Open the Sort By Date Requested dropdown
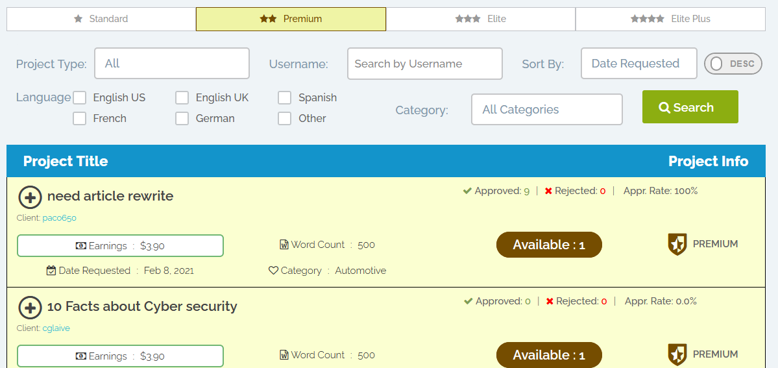 [x=639, y=63]
